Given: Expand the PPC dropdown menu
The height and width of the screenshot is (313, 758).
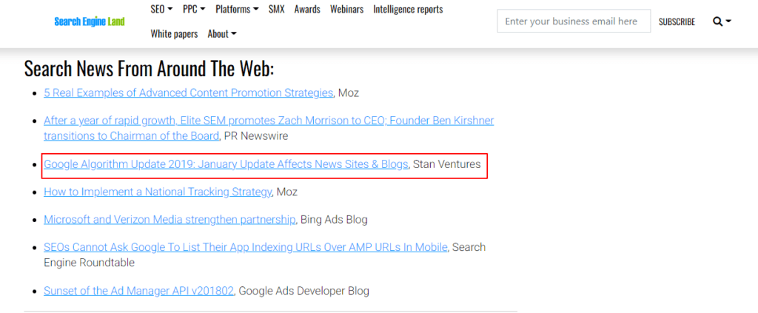Looking at the screenshot, I should point(194,10).
